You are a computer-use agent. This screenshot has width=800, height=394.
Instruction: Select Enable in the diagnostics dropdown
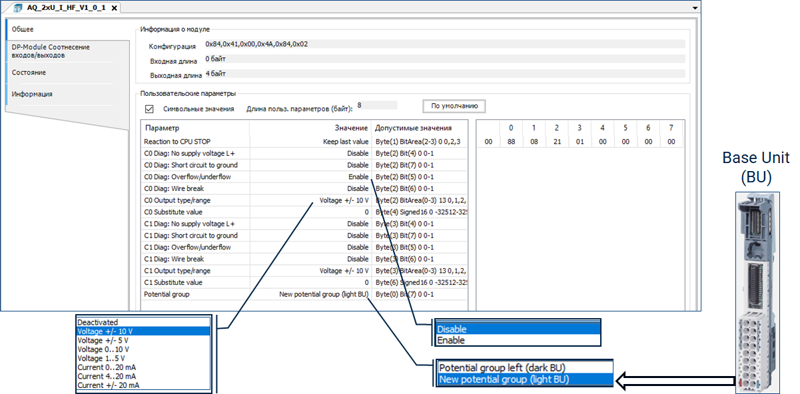pyautogui.click(x=452, y=340)
